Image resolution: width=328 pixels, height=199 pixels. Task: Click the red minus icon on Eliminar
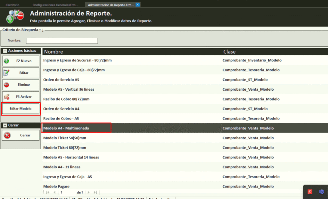pyautogui.click(x=7, y=85)
